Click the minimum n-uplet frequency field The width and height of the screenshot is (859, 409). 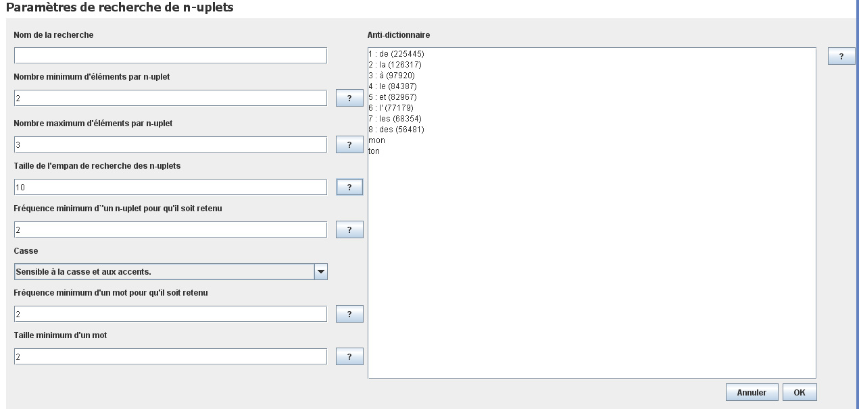(170, 229)
